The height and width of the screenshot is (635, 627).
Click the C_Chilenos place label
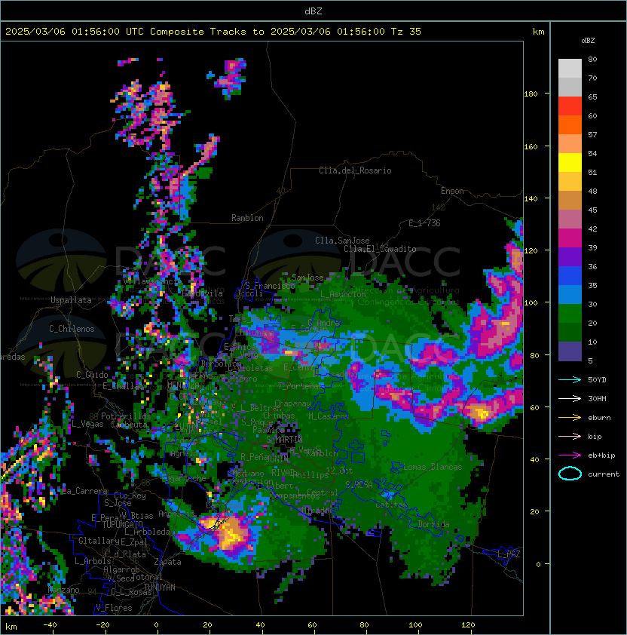click(72, 329)
